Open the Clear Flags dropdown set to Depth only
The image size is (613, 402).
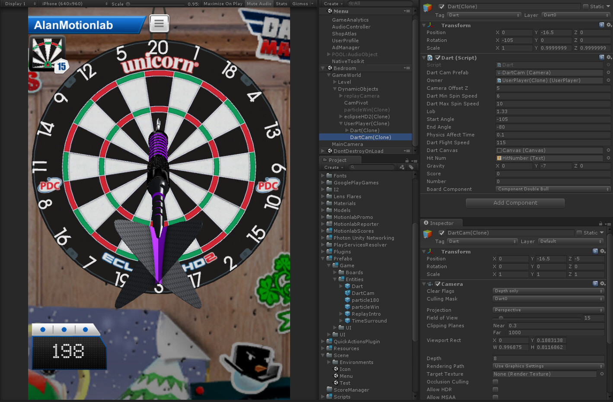[x=548, y=291]
